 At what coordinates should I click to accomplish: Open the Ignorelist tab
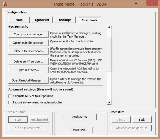click(x=42, y=20)
